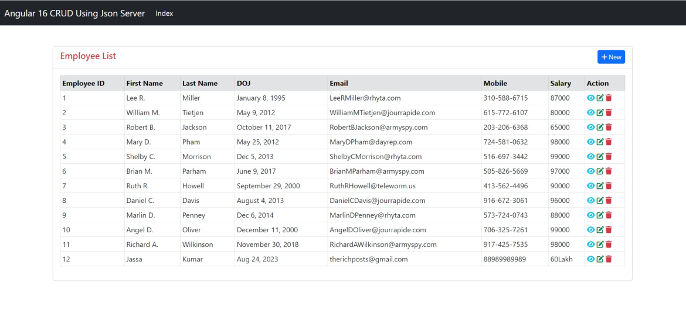686x327 pixels.
Task: Click the New employee button
Action: pos(611,57)
